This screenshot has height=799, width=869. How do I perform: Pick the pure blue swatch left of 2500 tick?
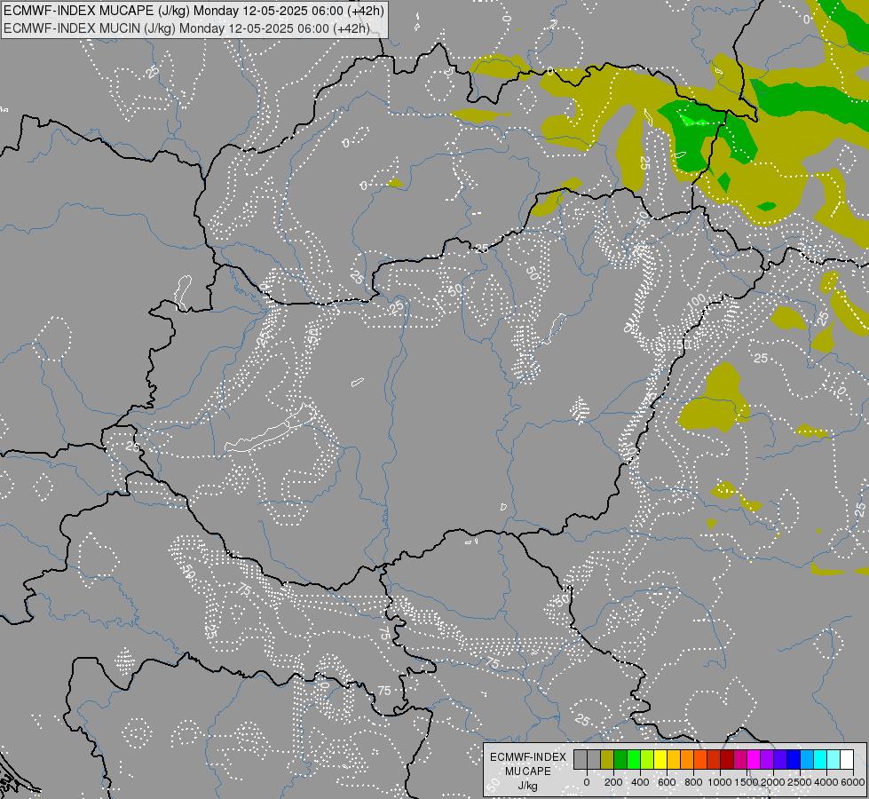793,760
